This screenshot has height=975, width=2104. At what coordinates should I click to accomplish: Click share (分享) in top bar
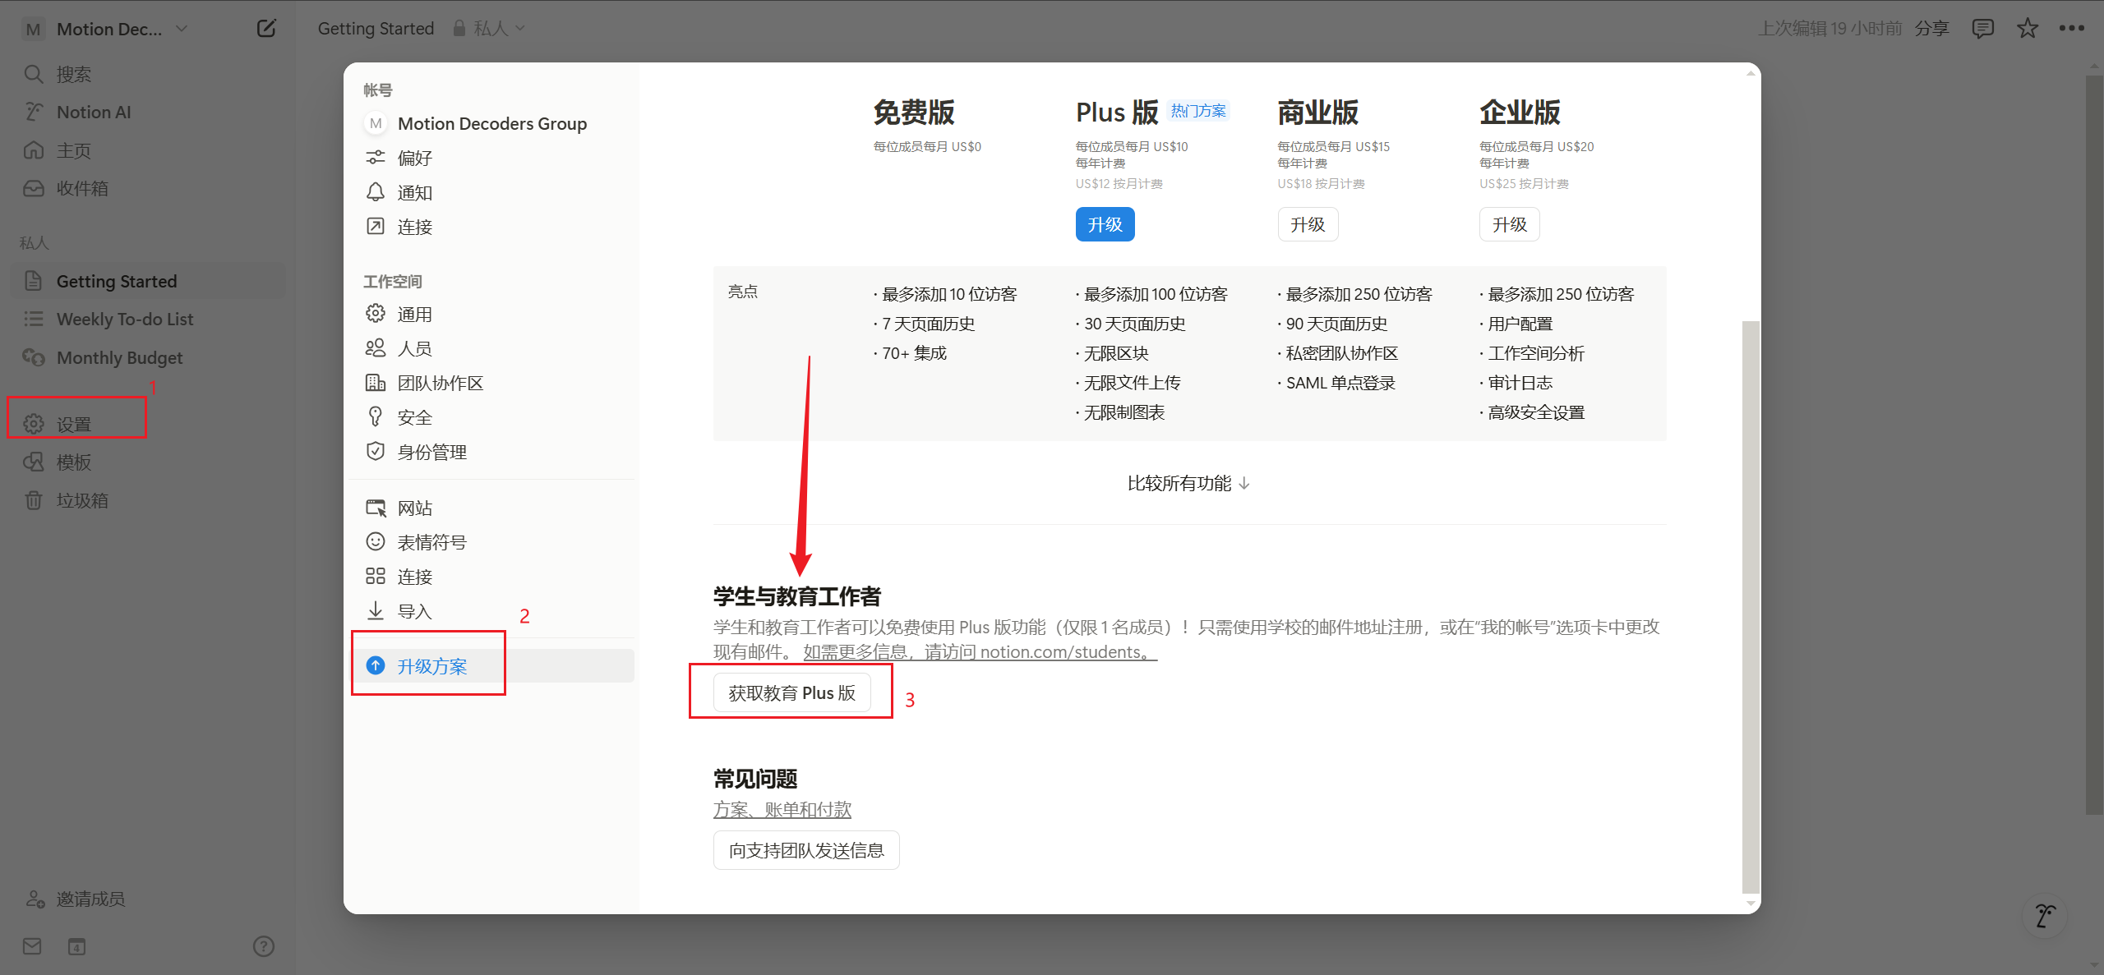click(x=1931, y=29)
